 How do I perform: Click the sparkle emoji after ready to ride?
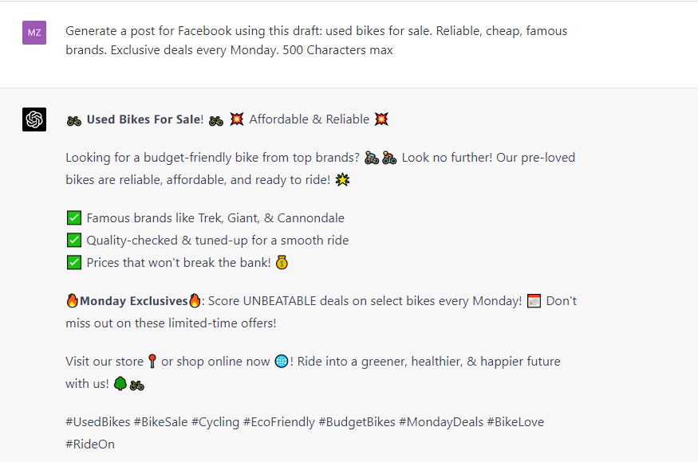coord(342,180)
